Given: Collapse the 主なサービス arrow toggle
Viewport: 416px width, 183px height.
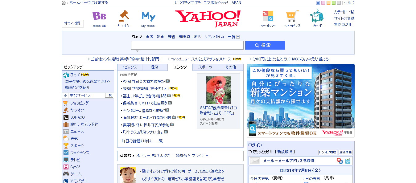Looking at the screenshot, I should (x=65, y=96).
